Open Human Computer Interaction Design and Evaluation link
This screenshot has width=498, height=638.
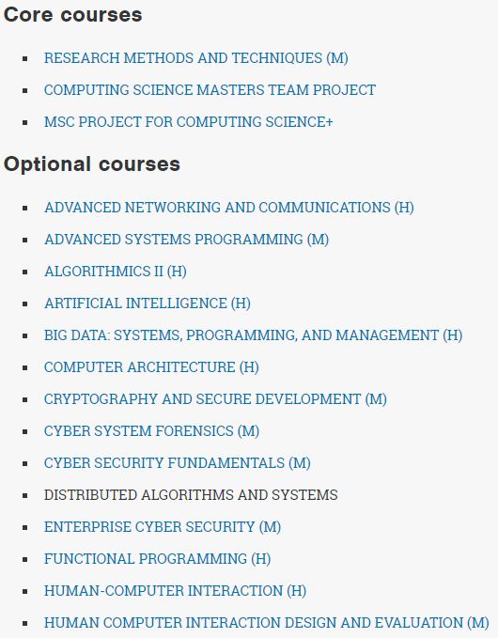pyautogui.click(x=267, y=623)
